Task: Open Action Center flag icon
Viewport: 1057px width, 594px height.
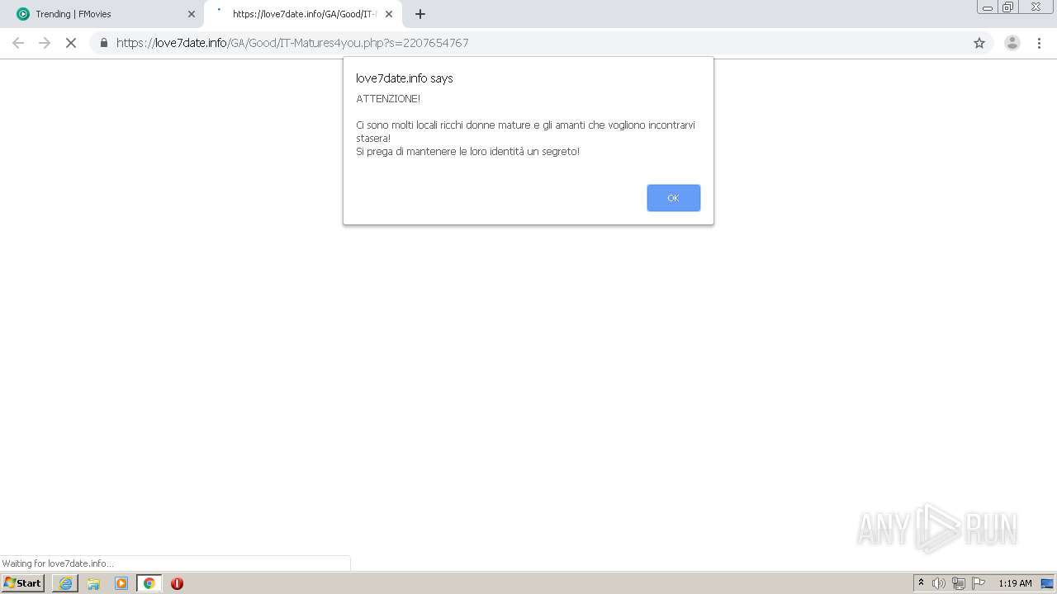Action: pyautogui.click(x=979, y=583)
